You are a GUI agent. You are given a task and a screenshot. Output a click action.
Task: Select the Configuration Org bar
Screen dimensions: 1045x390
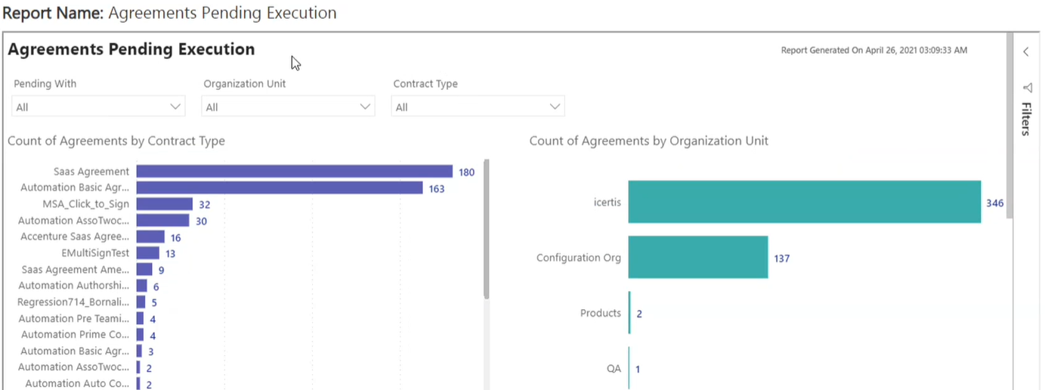[x=697, y=258]
